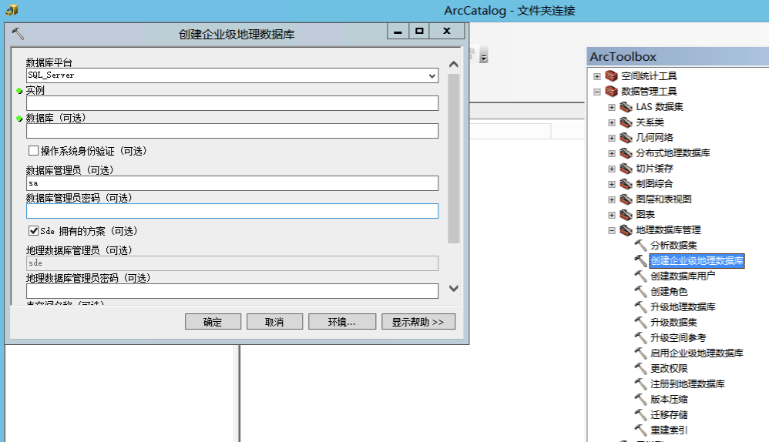Expand the 制图综合 node
769x442 pixels.
(612, 184)
